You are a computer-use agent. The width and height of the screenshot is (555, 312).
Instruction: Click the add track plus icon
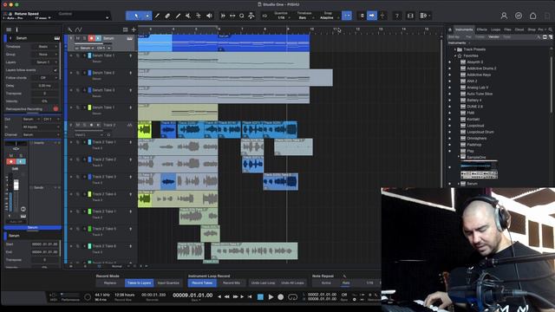[134, 29]
